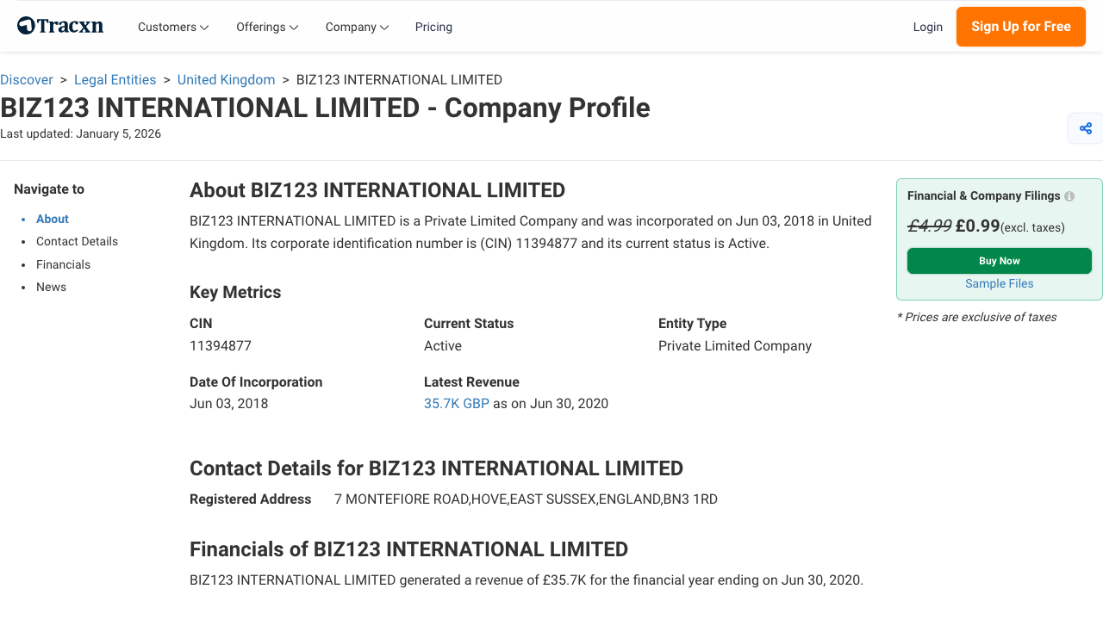Click the United Kingdom breadcrumb link
Image resolution: width=1103 pixels, height=620 pixels.
[x=226, y=79]
